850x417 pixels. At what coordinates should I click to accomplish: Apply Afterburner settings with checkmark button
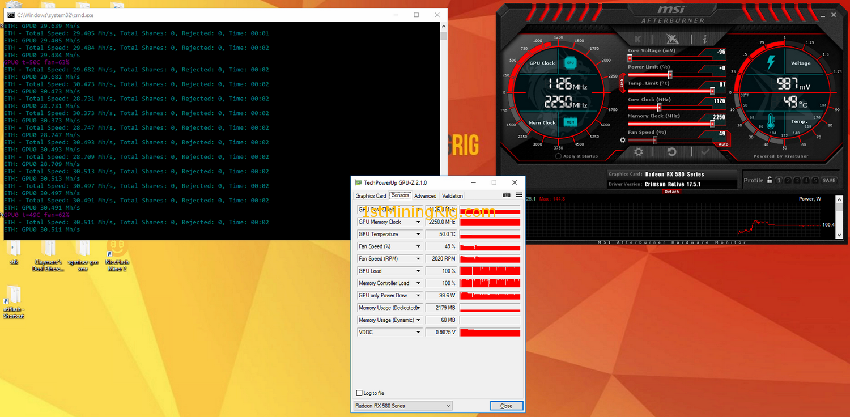click(x=705, y=152)
